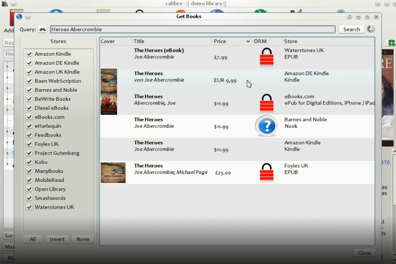Uncheck the Amazon UK Kindle store checkbox
The width and height of the screenshot is (396, 264).
click(29, 72)
